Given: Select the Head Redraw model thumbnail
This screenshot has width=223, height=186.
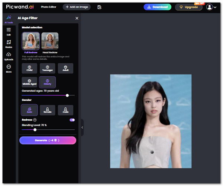Looking at the screenshot, I should click(50, 42).
